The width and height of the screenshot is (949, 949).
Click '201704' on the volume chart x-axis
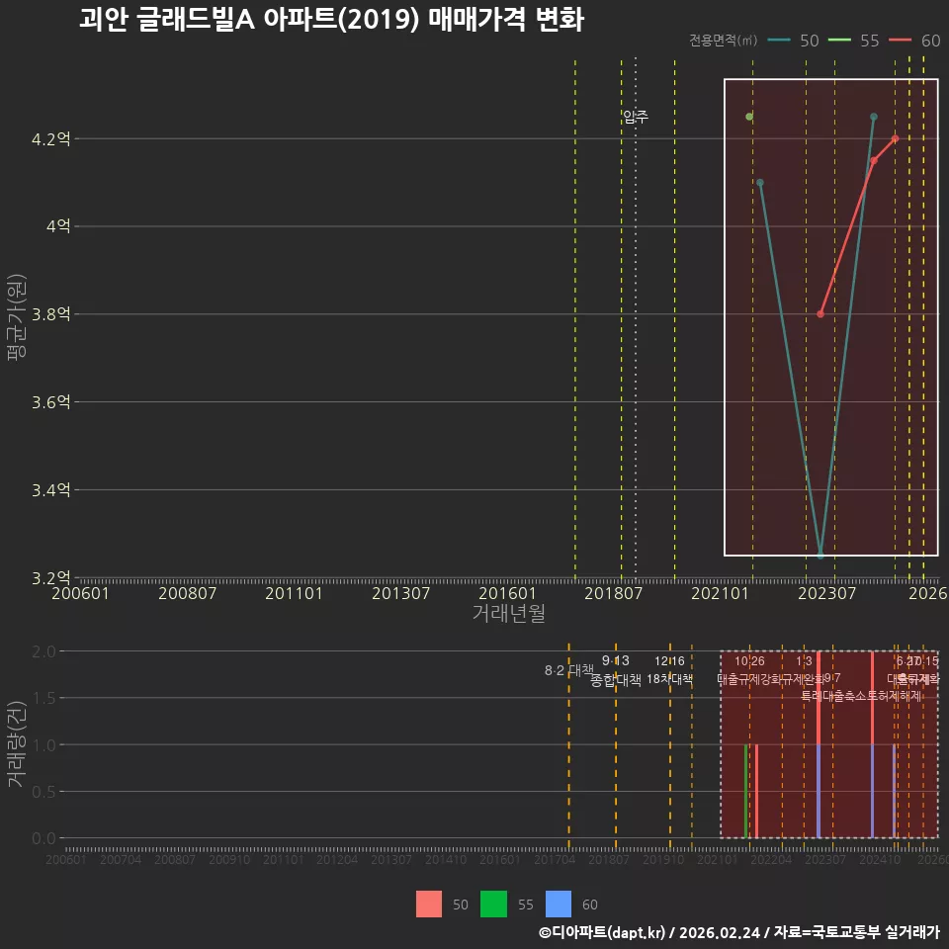pos(555,859)
